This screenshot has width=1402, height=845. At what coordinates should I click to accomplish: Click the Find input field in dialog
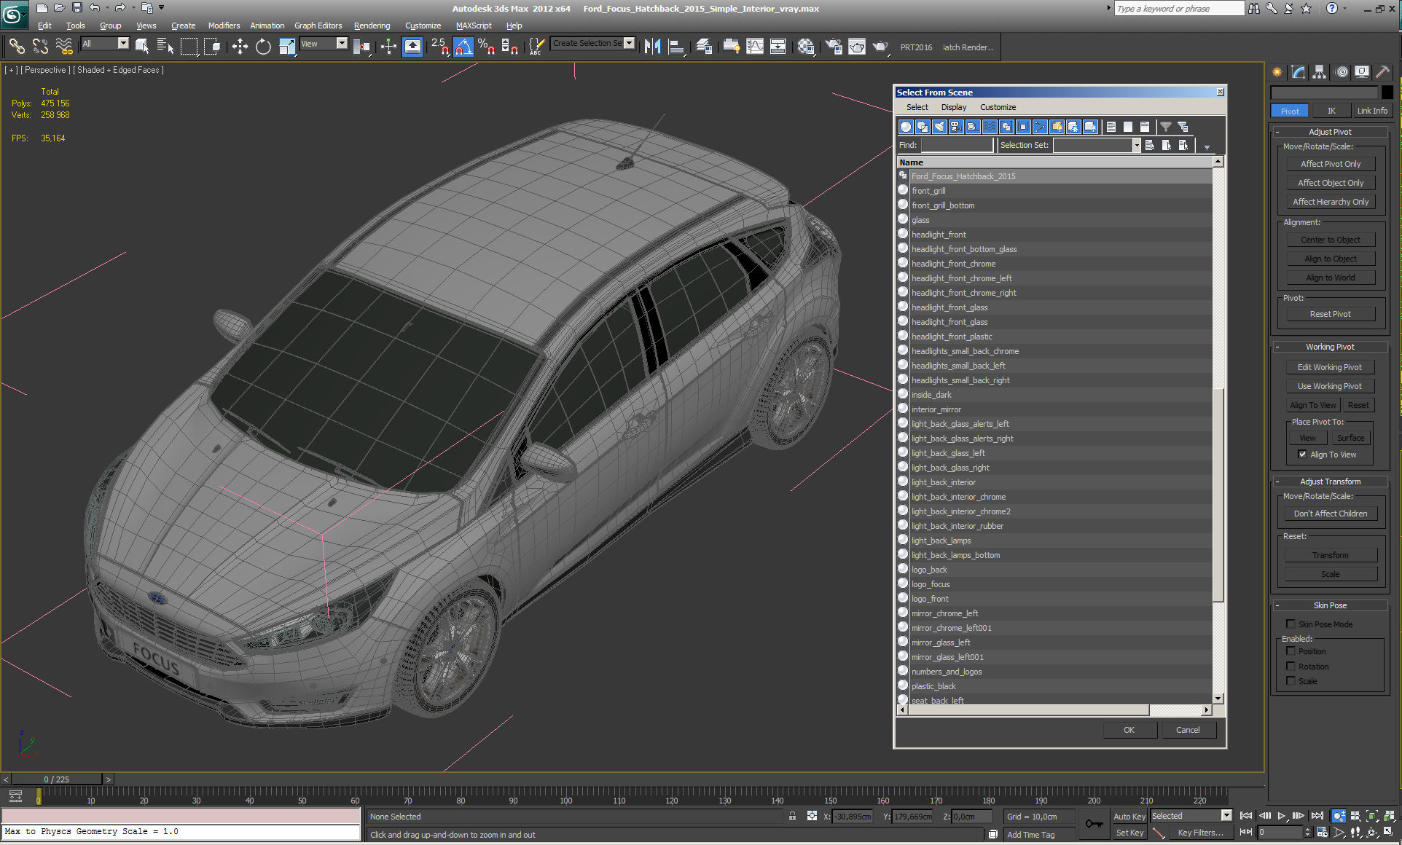click(957, 145)
